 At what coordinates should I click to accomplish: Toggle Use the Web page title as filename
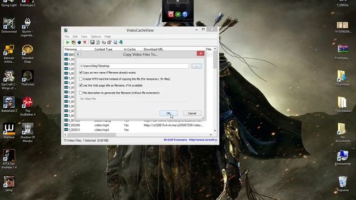click(81, 85)
